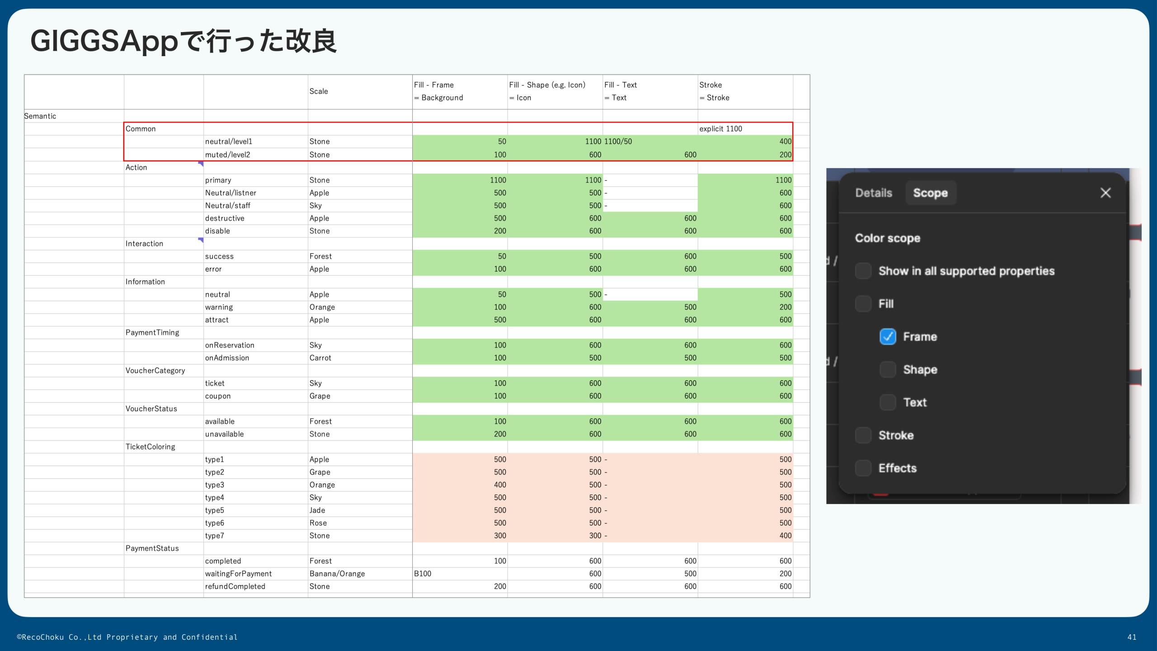Select the 'TicketColoring' category cell
Screen dimensions: 1157x651
click(x=151, y=446)
